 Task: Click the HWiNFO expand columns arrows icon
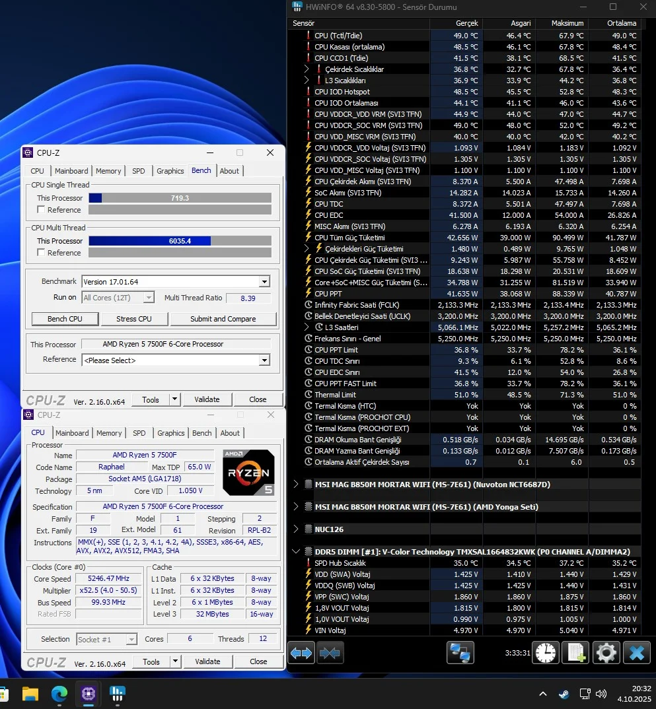point(301,653)
